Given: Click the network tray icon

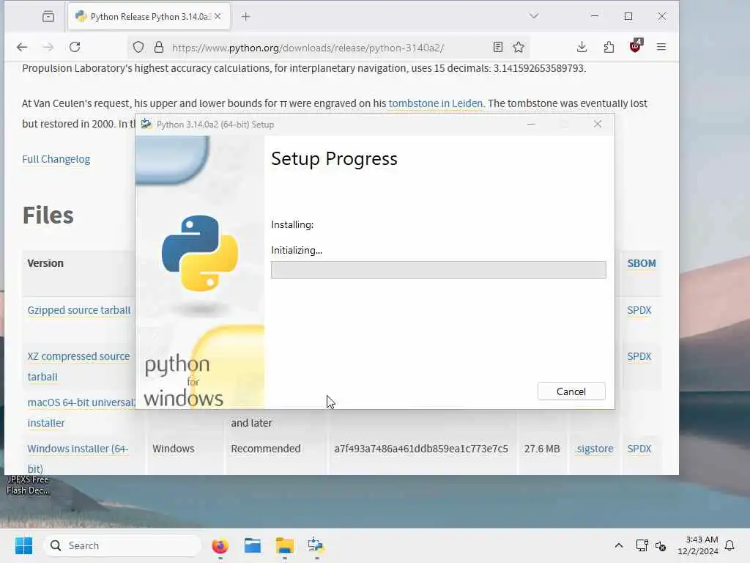Looking at the screenshot, I should click(642, 545).
